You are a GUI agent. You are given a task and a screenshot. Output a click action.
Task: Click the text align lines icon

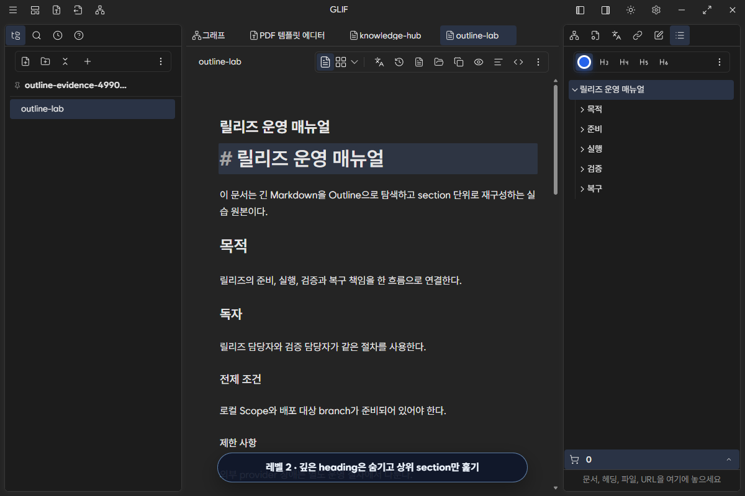pyautogui.click(x=498, y=62)
